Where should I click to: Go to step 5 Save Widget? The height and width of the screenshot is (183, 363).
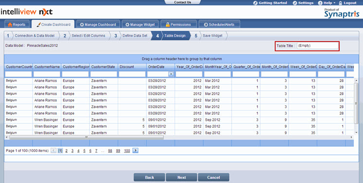click(x=210, y=35)
